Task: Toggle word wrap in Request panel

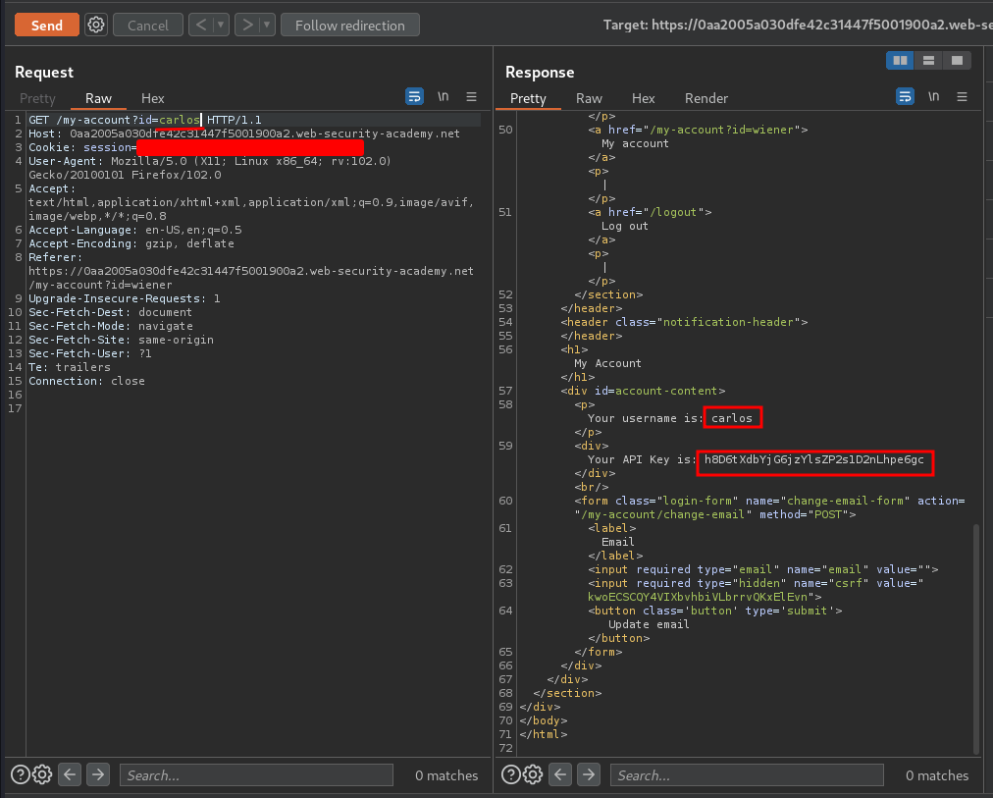Action: (x=414, y=96)
